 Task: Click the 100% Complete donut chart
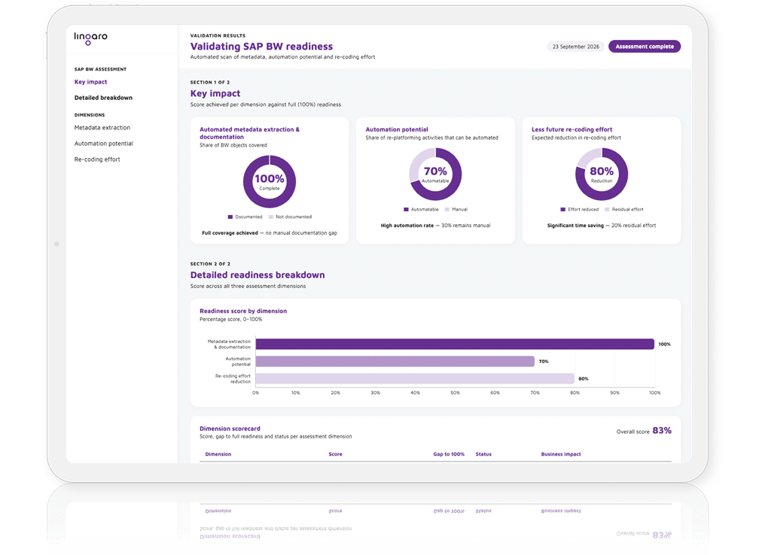(270, 182)
